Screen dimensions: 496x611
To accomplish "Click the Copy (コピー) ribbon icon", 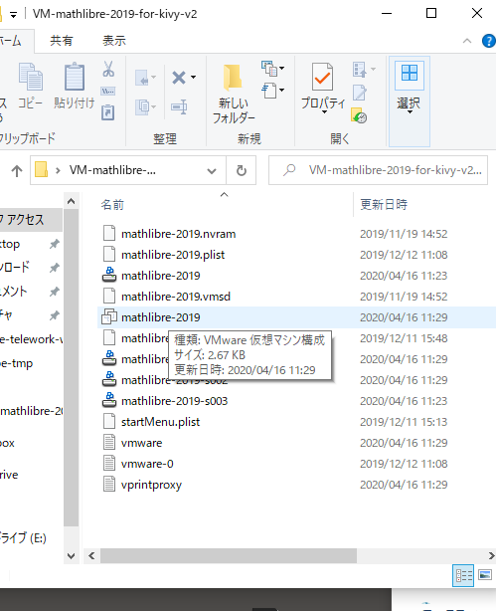I will [x=31, y=77].
